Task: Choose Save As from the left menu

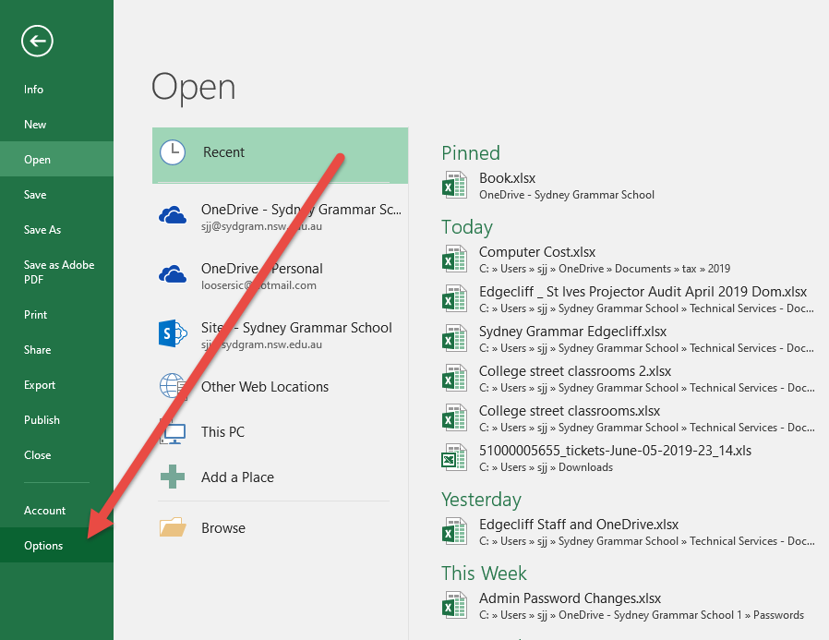Action: pyautogui.click(x=56, y=230)
